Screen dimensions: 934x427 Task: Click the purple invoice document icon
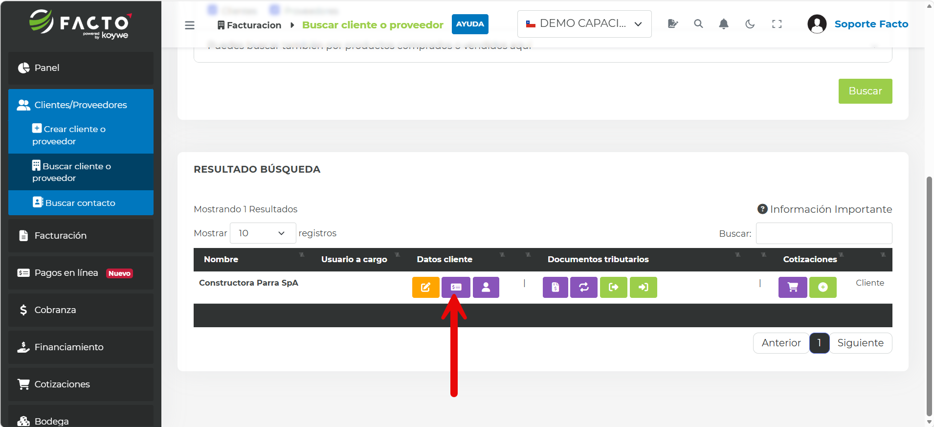coord(555,287)
